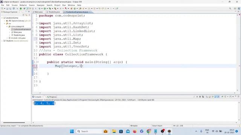Viewport: 241px width, 135px height.
Task: Minimize the Console view panel
Action: pos(236,97)
